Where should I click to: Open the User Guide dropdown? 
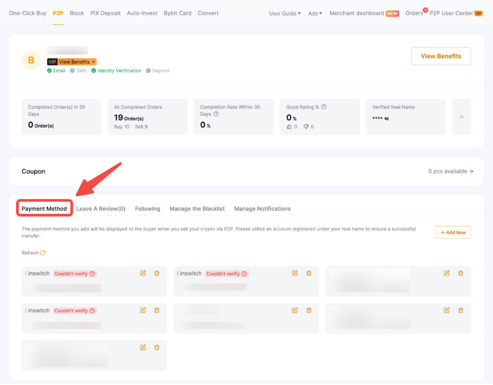click(284, 13)
